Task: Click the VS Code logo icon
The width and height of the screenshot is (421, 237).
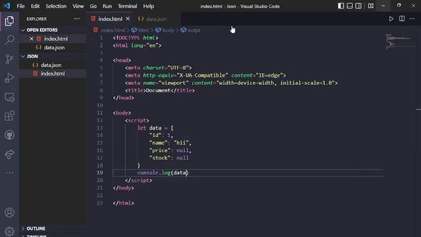Action: 7,6
